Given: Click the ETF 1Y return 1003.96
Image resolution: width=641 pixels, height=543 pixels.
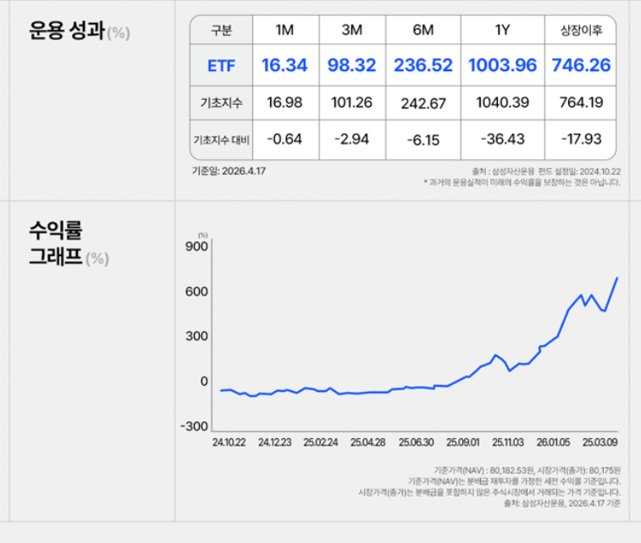Looking at the screenshot, I should coord(502,65).
